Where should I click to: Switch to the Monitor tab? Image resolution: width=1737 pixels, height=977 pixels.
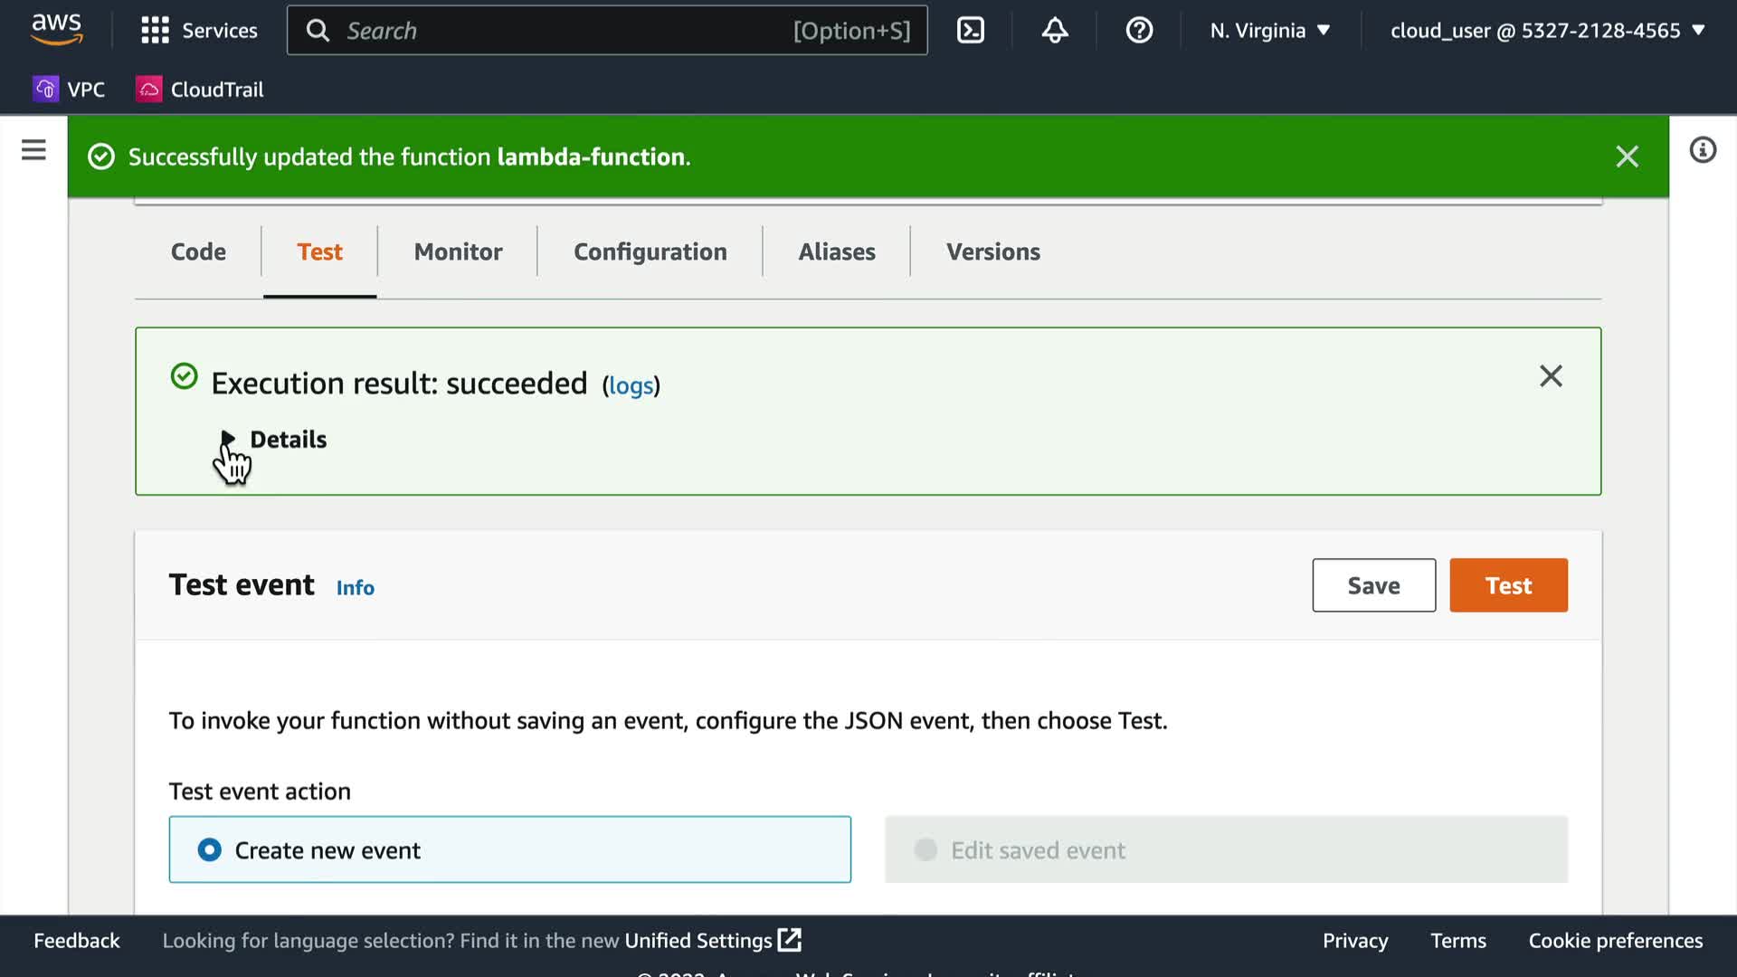click(458, 251)
